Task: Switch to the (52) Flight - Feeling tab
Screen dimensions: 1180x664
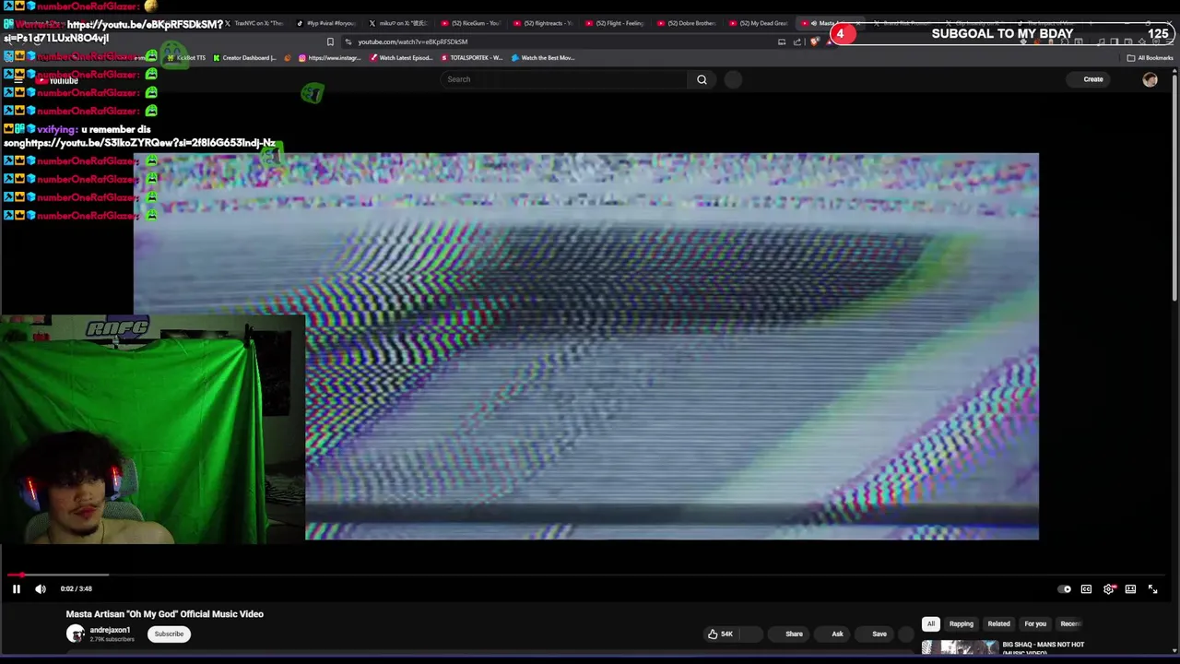Action: (x=614, y=23)
